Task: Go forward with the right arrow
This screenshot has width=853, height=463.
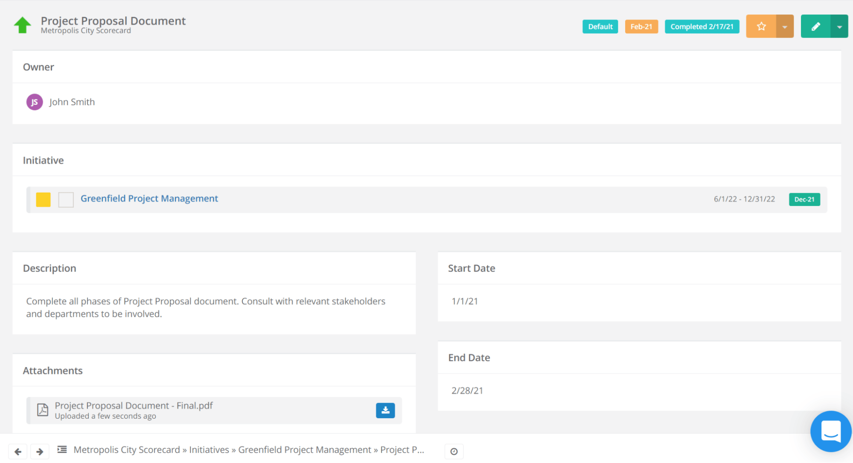Action: pos(40,451)
